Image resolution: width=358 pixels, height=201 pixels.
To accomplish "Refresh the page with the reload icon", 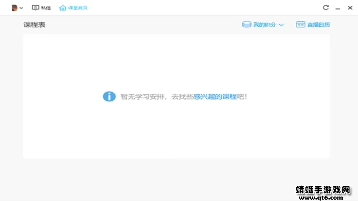I will [326, 8].
